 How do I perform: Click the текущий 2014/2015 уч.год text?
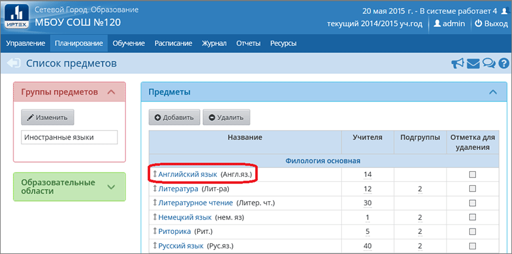click(x=375, y=24)
